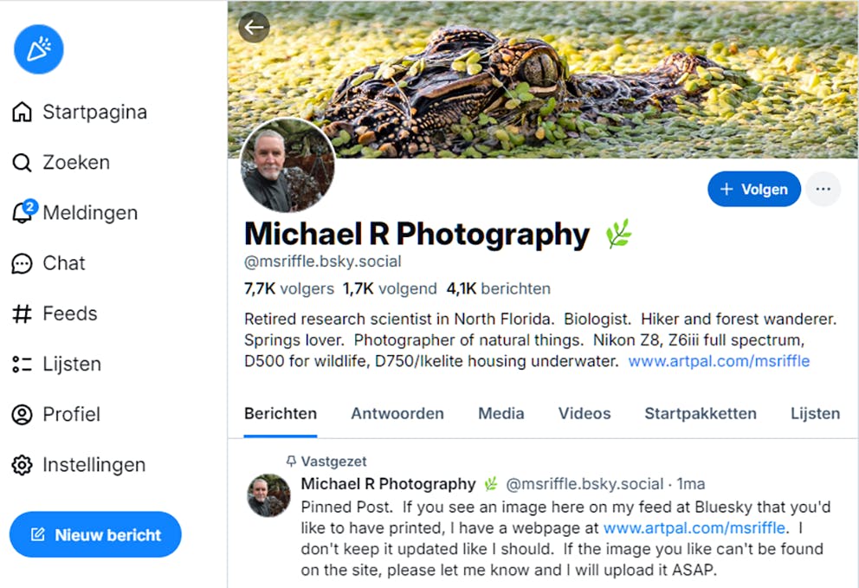The width and height of the screenshot is (859, 588).
Task: Click the Feeds hashtag icon
Action: (x=22, y=313)
